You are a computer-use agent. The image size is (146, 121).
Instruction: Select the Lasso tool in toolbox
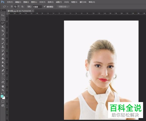pos(3,23)
